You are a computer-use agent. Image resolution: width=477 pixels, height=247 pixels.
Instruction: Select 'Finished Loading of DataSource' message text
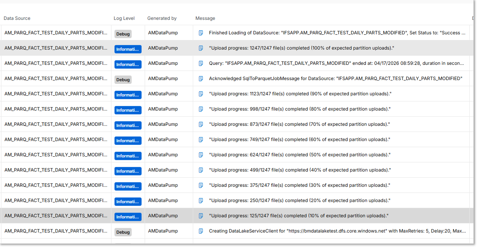(x=337, y=33)
